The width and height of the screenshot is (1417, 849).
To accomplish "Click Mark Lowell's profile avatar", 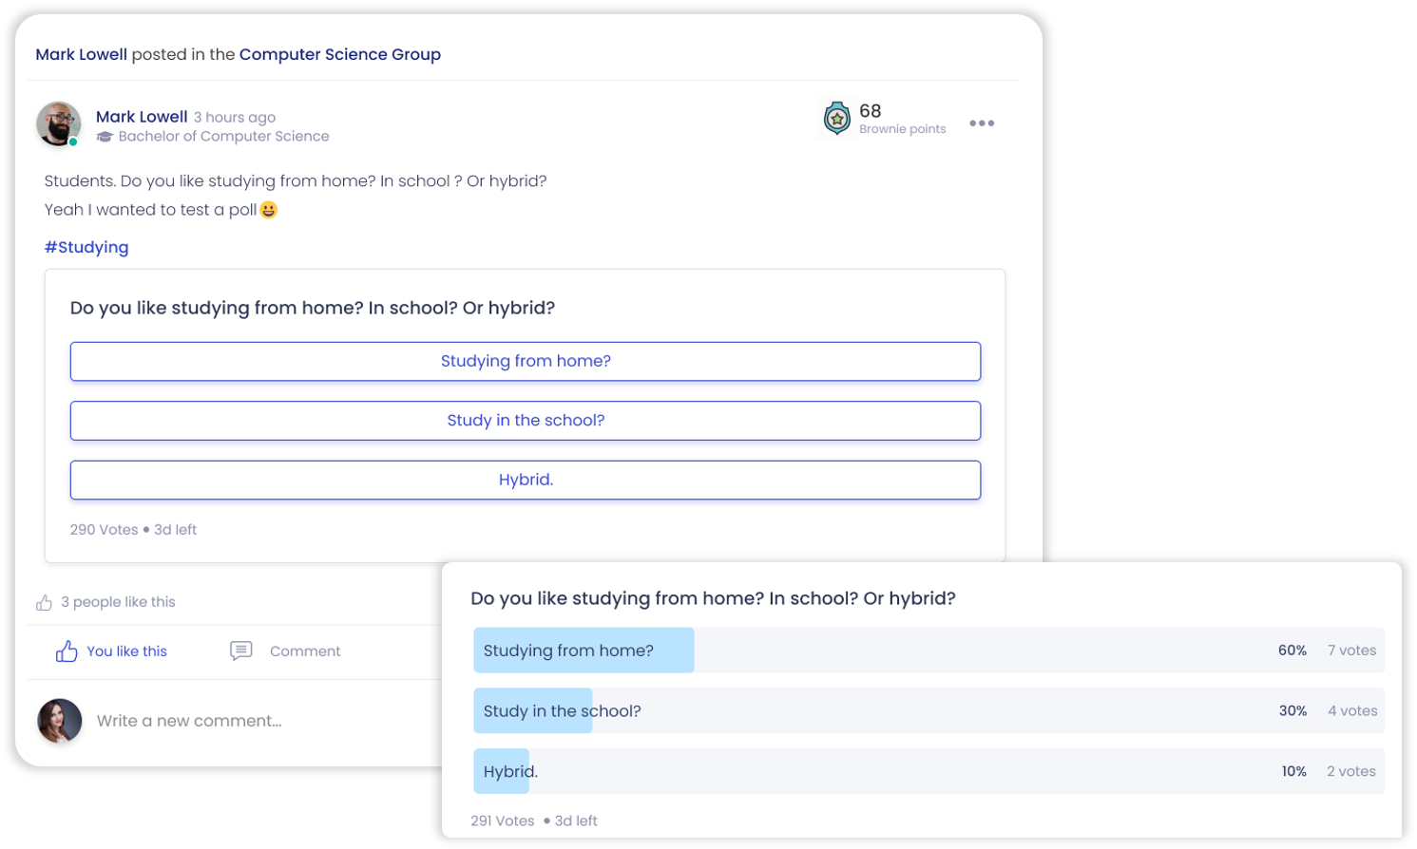I will coord(59,124).
